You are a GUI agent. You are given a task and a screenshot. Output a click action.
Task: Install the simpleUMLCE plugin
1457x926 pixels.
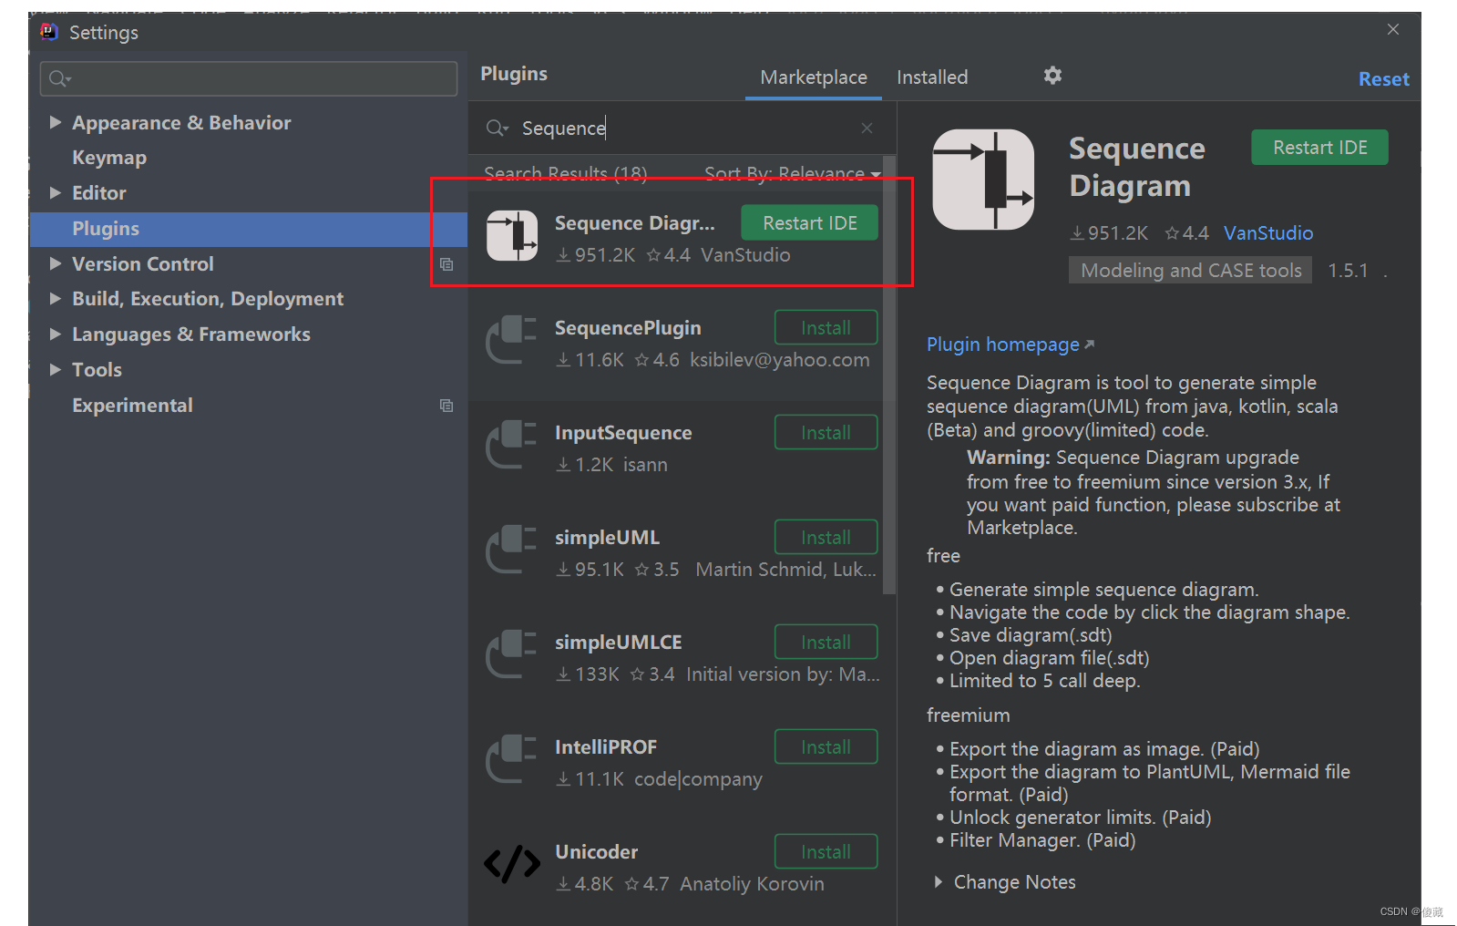click(826, 643)
